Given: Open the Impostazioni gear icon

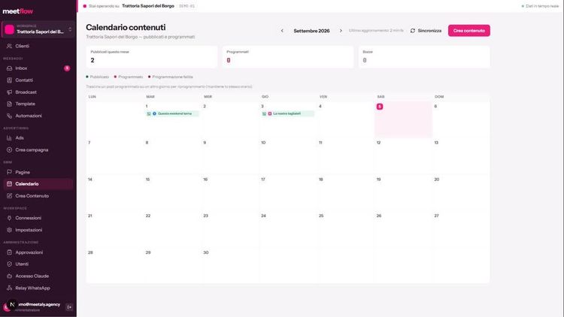Looking at the screenshot, I should point(9,230).
